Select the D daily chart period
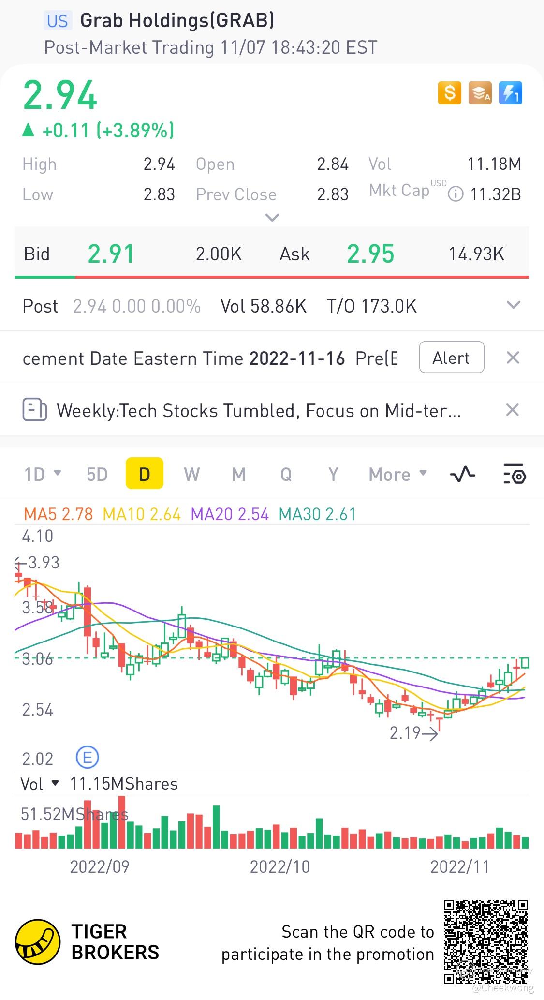Image resolution: width=544 pixels, height=1000 pixels. [144, 474]
